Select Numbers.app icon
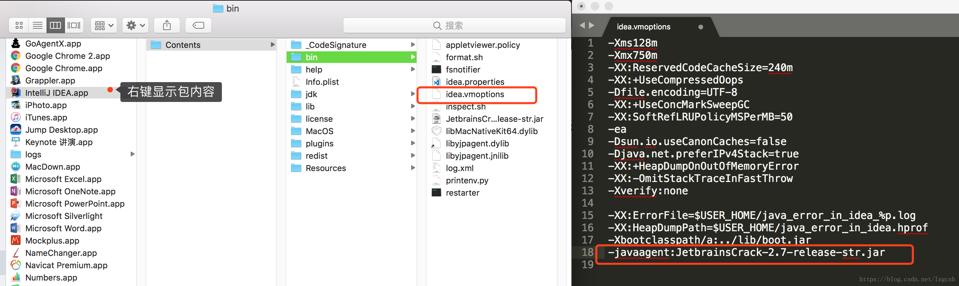The width and height of the screenshot is (959, 286). (x=16, y=277)
